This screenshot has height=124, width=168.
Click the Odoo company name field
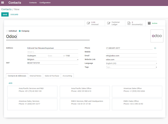[48, 37]
